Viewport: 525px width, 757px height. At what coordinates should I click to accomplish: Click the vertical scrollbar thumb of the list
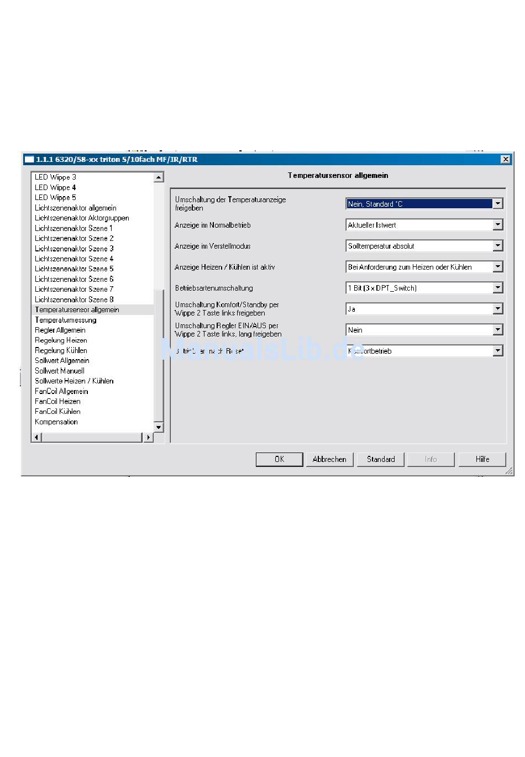159,356
